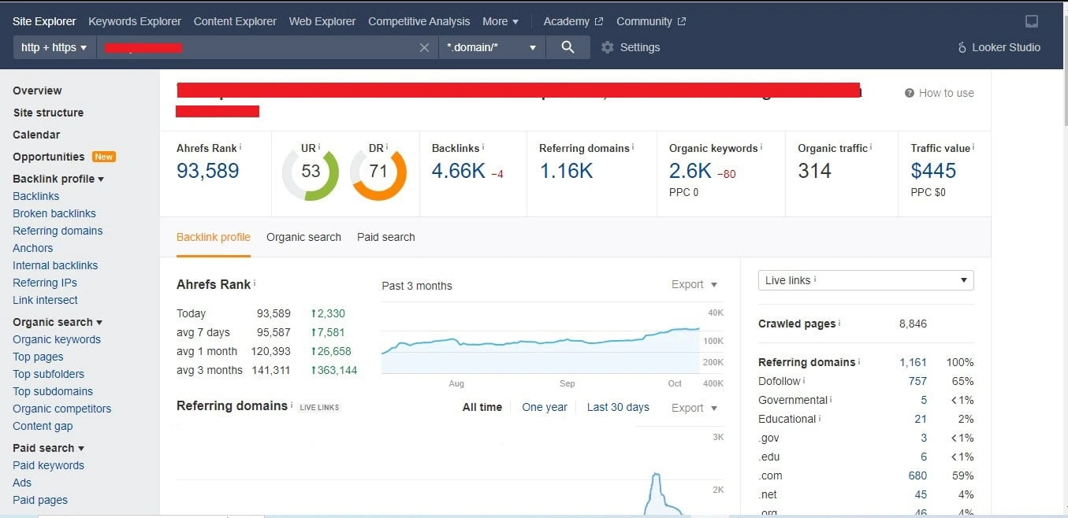Click the 680 .com domains count
Viewport: 1068px width, 518px height.
tap(917, 475)
